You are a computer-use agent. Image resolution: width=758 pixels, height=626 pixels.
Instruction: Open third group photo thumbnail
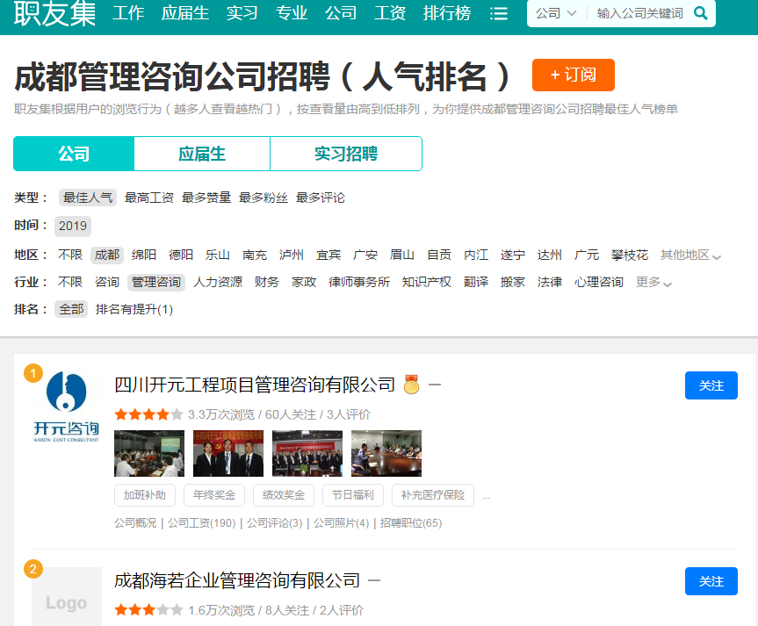[x=307, y=453]
